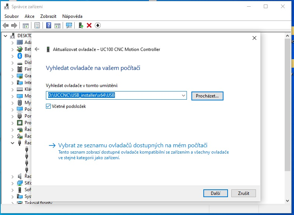Click the scrollbar up arrow in Device Manager
Image resolution: width=294 pixels, height=215 pixels.
click(x=287, y=35)
